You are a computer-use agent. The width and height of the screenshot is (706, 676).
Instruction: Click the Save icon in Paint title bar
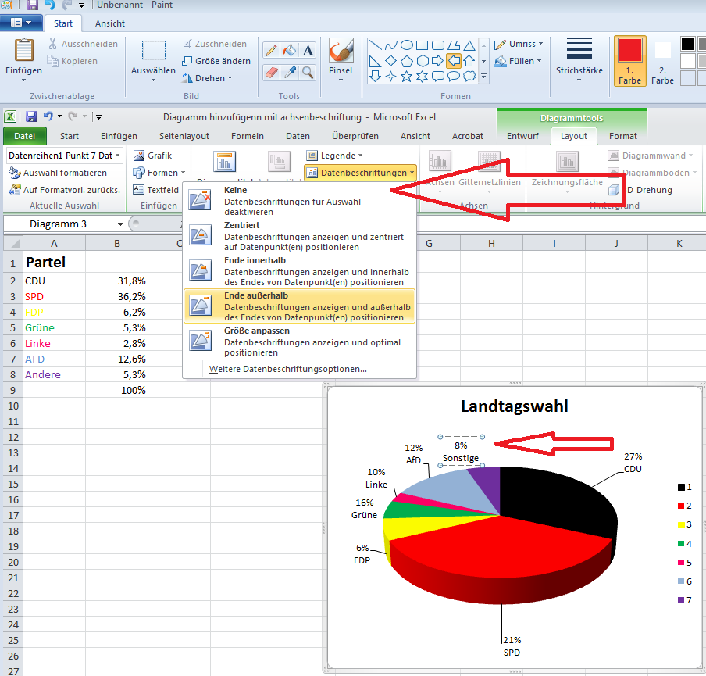tap(32, 5)
